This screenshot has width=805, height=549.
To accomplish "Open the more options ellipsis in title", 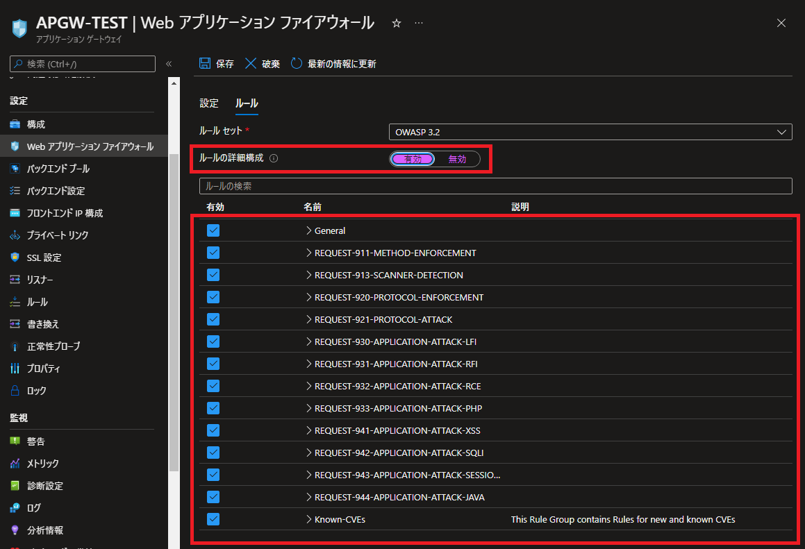I will point(419,23).
